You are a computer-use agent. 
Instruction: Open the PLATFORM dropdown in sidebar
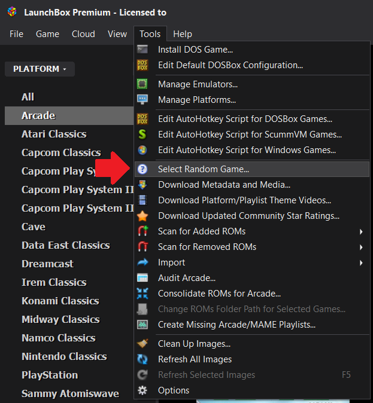pos(40,69)
